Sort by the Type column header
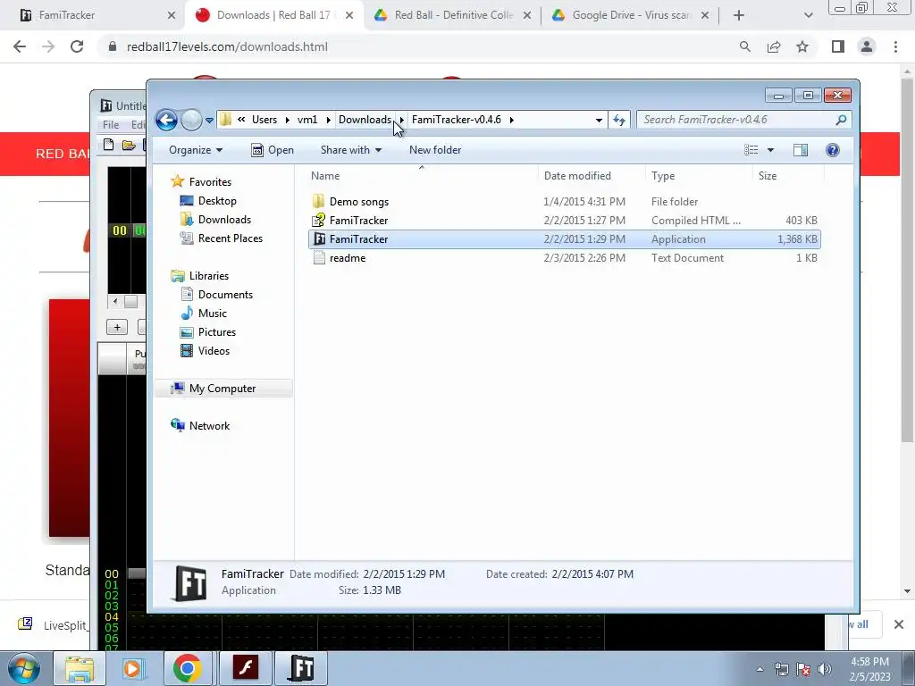Viewport: 915px width, 686px height. (x=699, y=176)
